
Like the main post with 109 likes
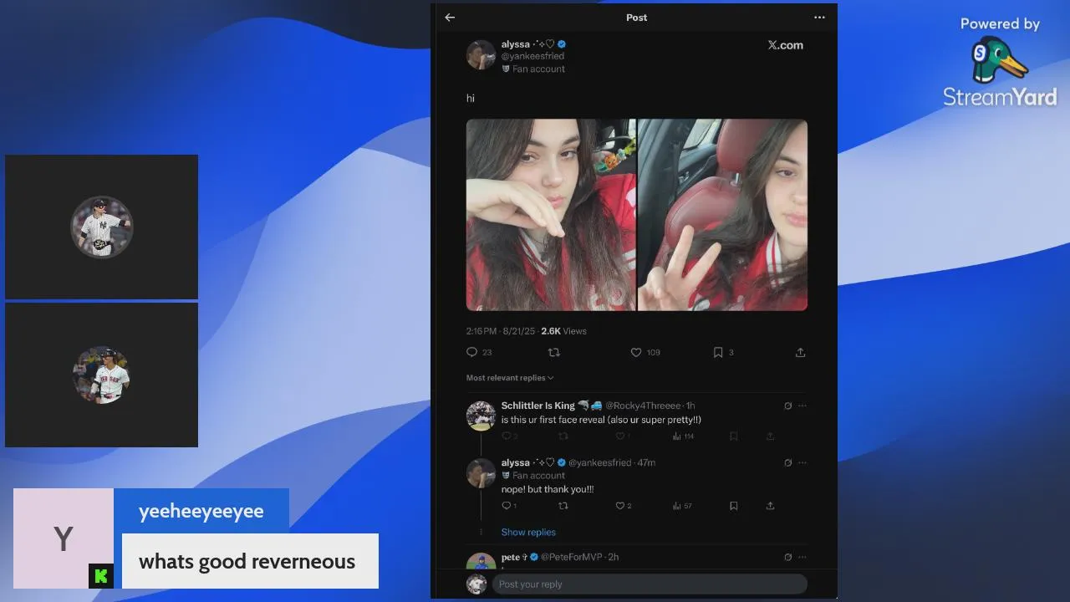click(636, 352)
